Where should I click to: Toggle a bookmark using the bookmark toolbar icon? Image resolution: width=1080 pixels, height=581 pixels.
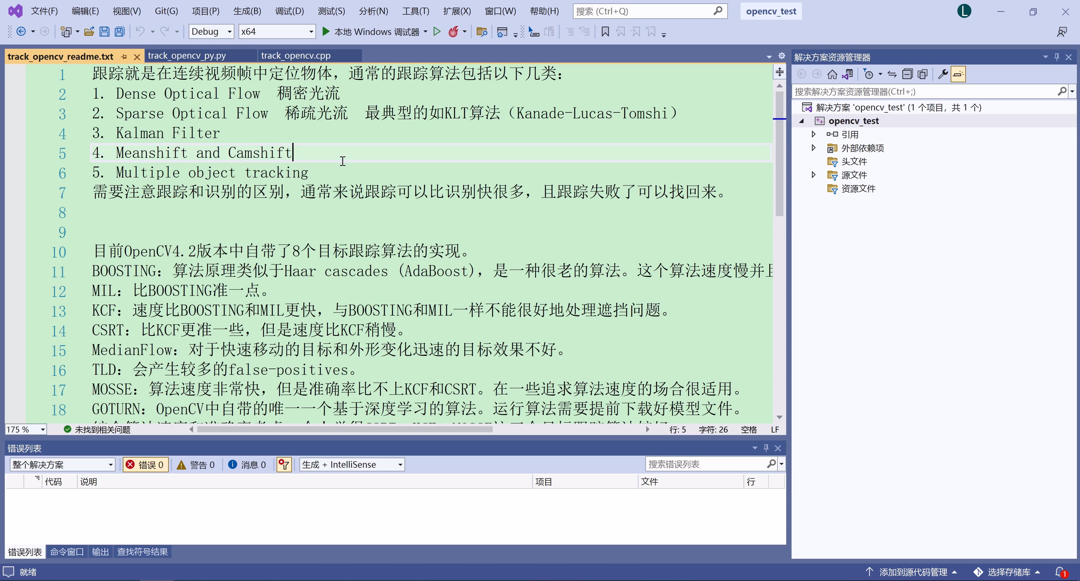coord(605,32)
